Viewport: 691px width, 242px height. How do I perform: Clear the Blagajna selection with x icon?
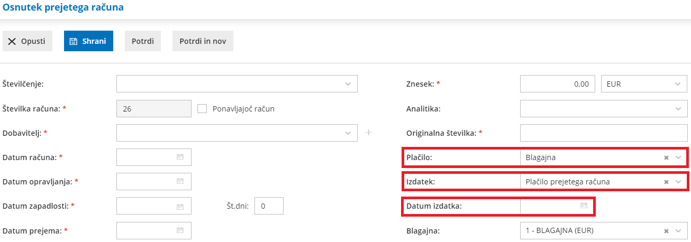(x=667, y=230)
